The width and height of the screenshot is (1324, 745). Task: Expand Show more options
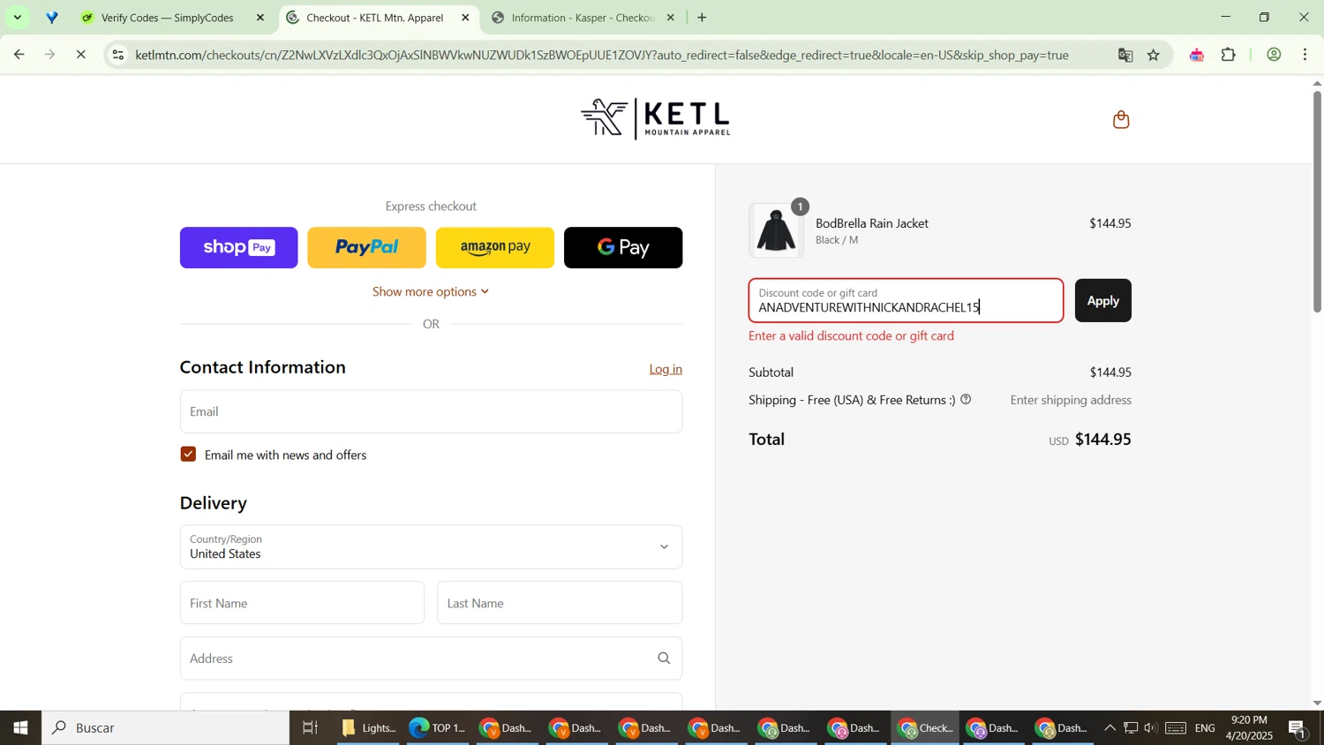tap(431, 291)
